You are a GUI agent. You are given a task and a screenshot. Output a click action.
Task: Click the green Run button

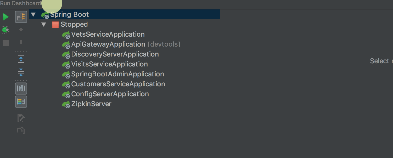tap(5, 17)
